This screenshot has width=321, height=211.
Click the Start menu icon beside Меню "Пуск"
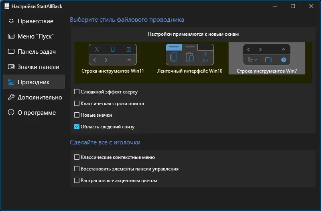point(11,36)
